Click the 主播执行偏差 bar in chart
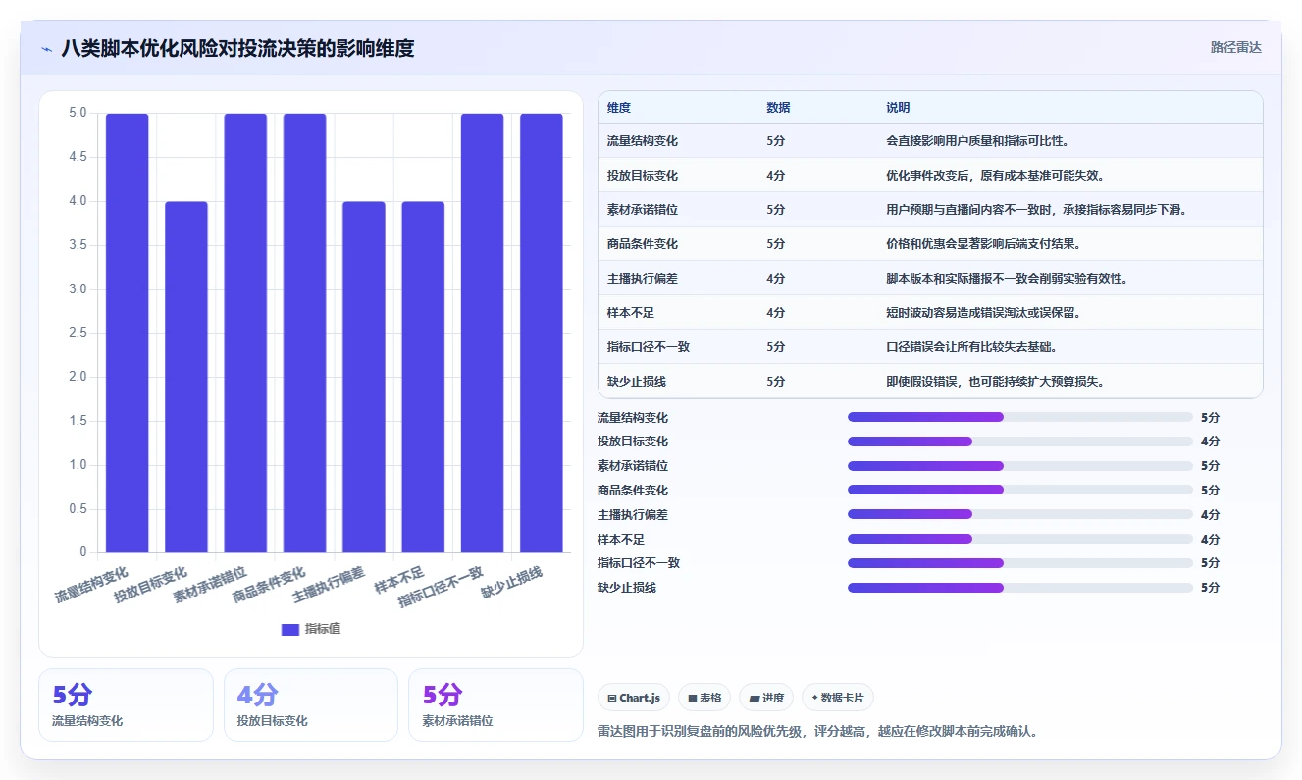The width and height of the screenshot is (1302, 780). (x=364, y=377)
